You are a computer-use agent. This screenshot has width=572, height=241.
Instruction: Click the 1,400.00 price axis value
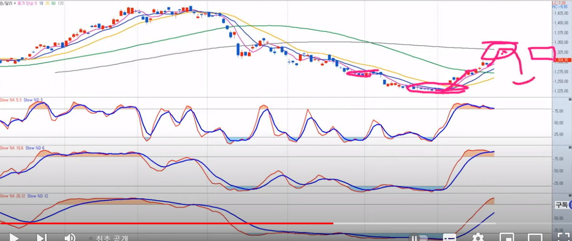562,23
